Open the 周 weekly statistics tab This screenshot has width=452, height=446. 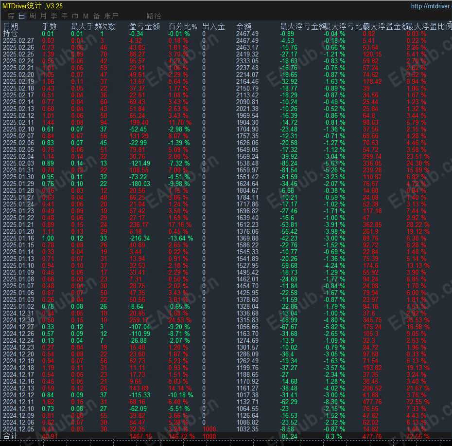pos(33,16)
